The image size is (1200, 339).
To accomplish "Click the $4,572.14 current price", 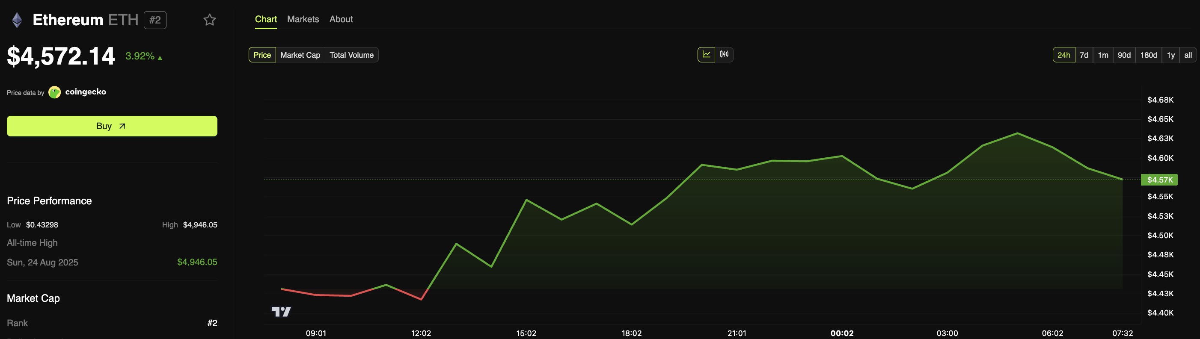I will tap(61, 56).
